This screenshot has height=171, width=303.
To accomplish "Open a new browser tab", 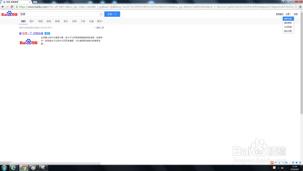I will (35, 2).
